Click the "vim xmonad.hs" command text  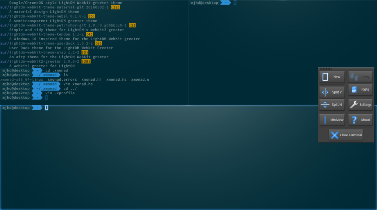coord(78,84)
